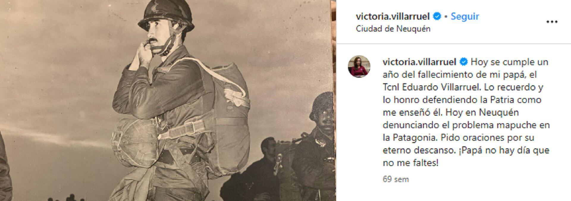
Task: Open the round profile avatar picture
Action: pos(359,66)
